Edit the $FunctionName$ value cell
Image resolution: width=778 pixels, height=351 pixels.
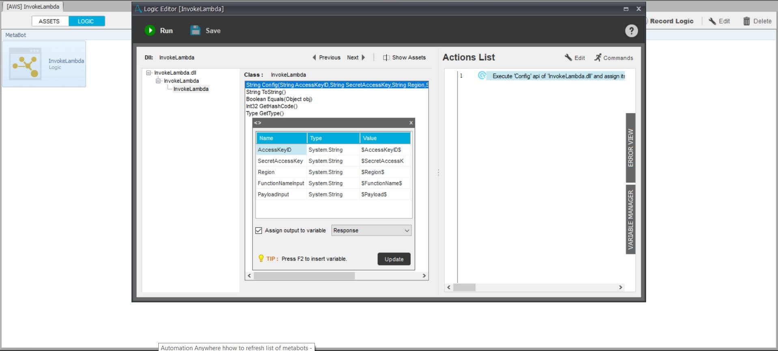click(385, 183)
